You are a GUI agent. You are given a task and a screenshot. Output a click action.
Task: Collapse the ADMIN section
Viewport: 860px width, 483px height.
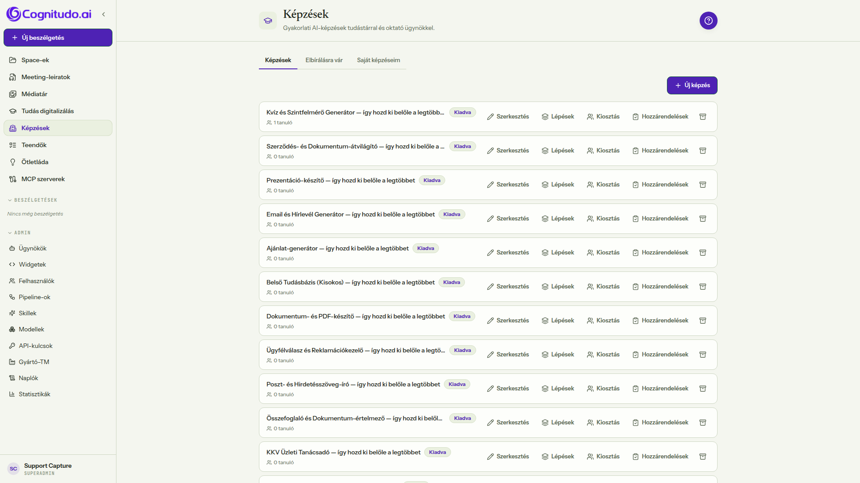pyautogui.click(x=19, y=233)
